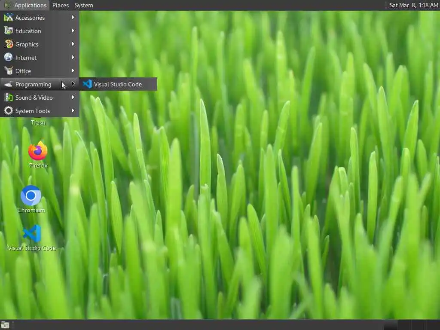Viewport: 440px width, 330px height.
Task: Select the Graphics menu label
Action: (x=27, y=44)
